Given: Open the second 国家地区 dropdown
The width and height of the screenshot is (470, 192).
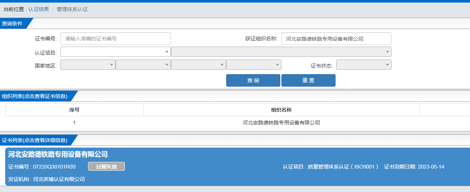Looking at the screenshot, I should pos(143,65).
